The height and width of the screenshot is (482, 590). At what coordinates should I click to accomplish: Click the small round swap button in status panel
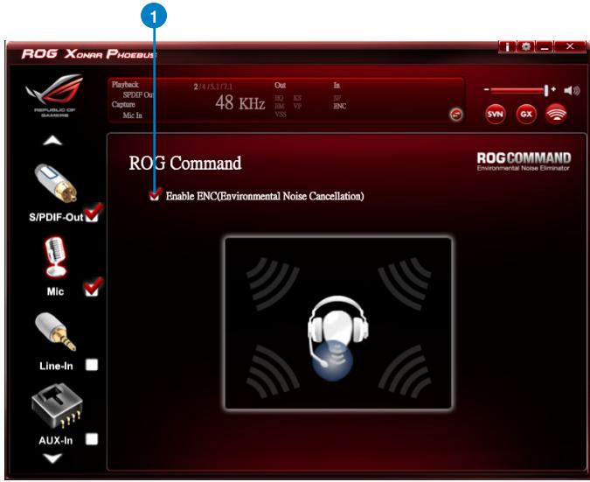(456, 114)
